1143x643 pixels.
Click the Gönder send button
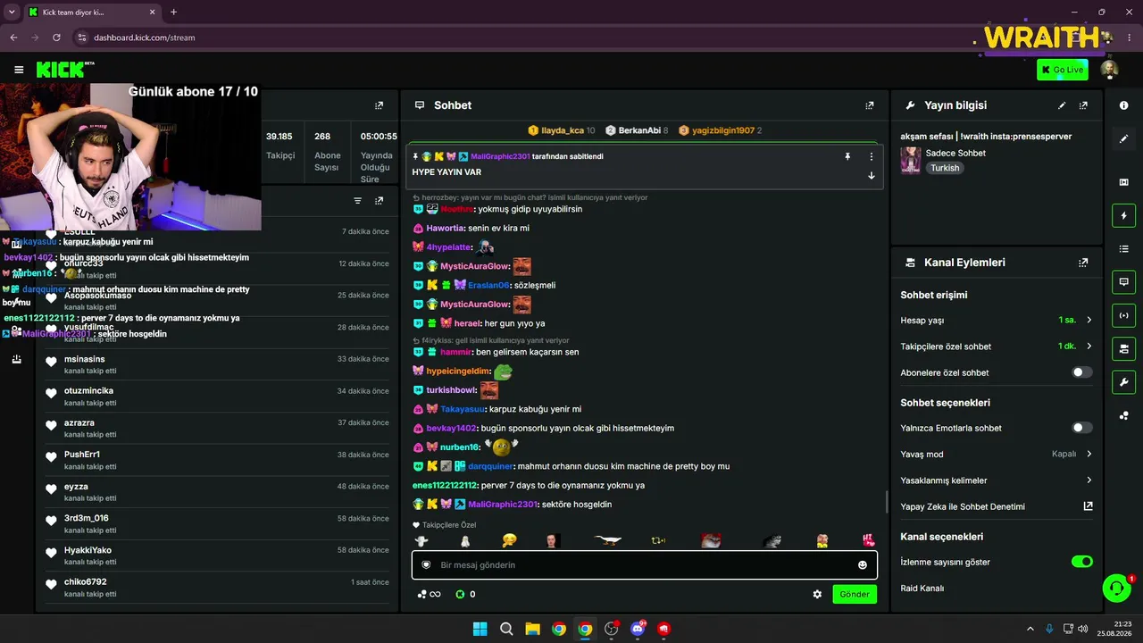point(854,594)
